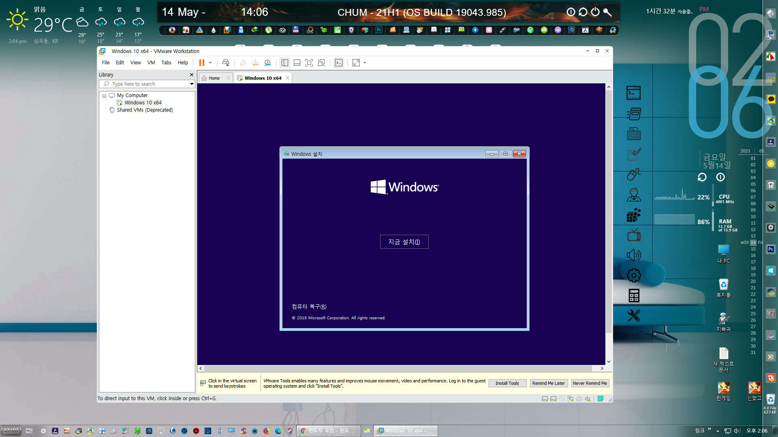Click the taskbar volume tray icon

[737, 431]
